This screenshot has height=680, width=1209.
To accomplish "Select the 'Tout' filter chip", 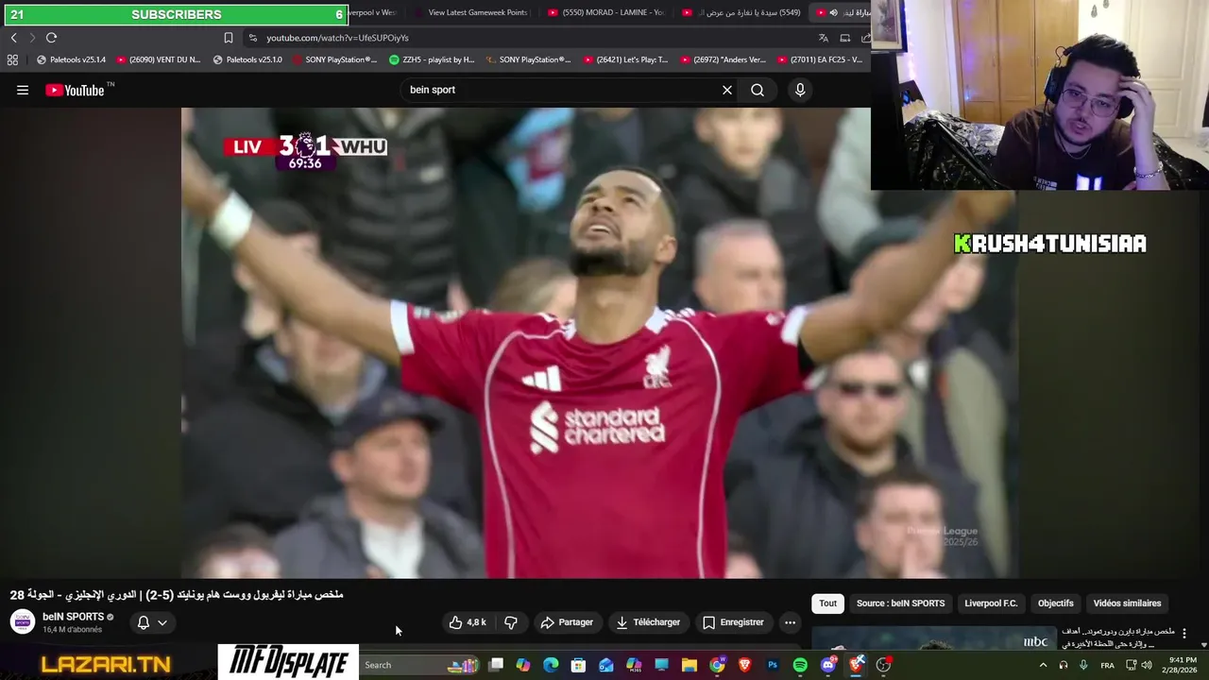I will (x=827, y=603).
